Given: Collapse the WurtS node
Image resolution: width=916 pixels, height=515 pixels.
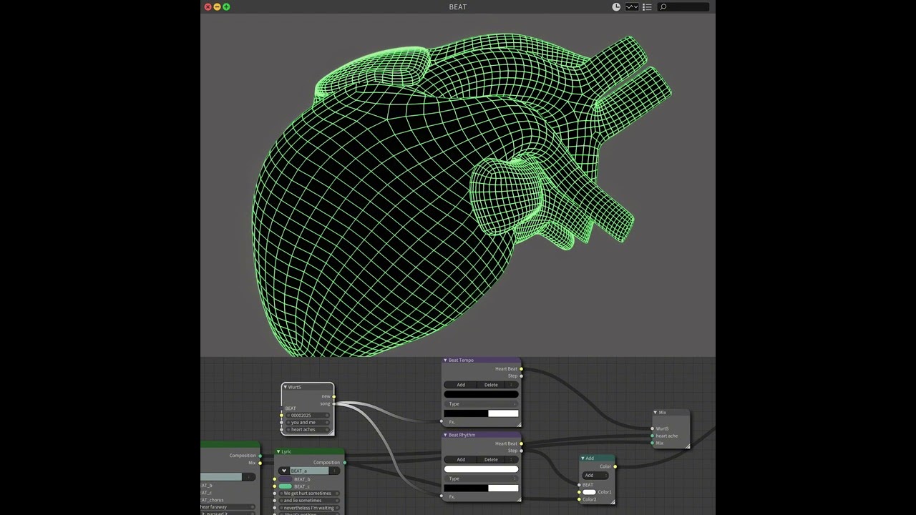Looking at the screenshot, I should (x=285, y=387).
